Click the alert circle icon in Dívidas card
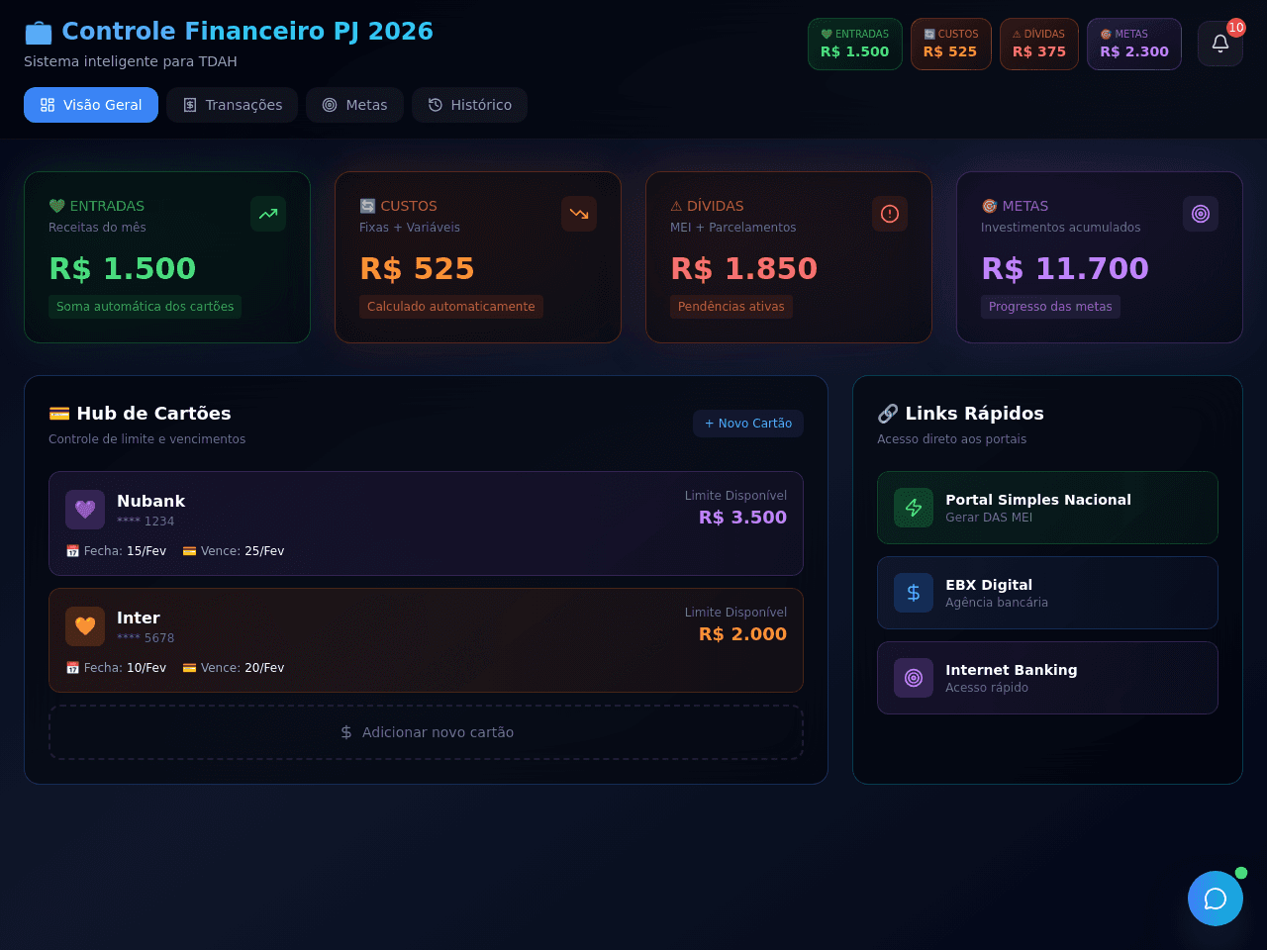This screenshot has height=950, width=1267. 890,214
